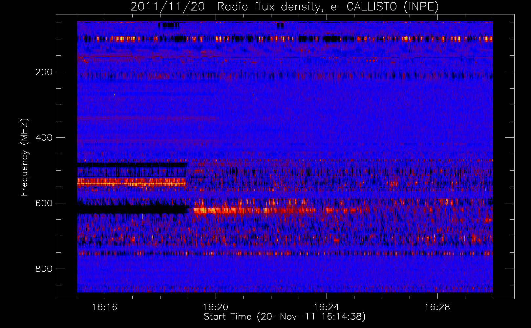
Task: Click the '600' frequency tick label
Action: (44, 203)
